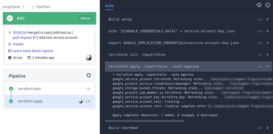
Task: Click the green success checkmark beside #41
Action: tap(10, 18)
